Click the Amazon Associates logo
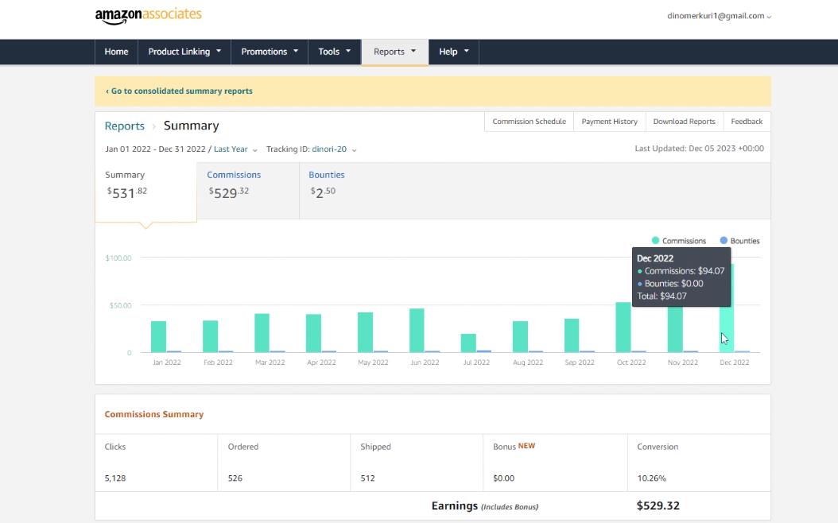The height and width of the screenshot is (523, 838). tap(148, 16)
